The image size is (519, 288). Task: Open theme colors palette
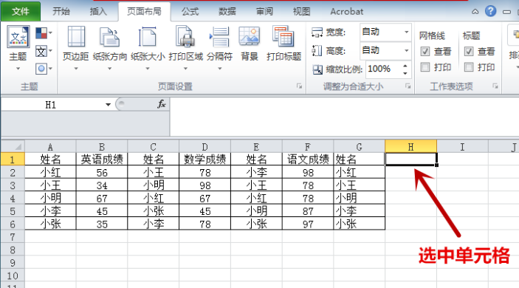[44, 33]
